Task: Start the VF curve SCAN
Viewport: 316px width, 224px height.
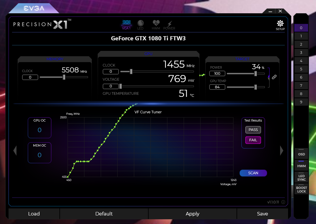Action: [253, 173]
